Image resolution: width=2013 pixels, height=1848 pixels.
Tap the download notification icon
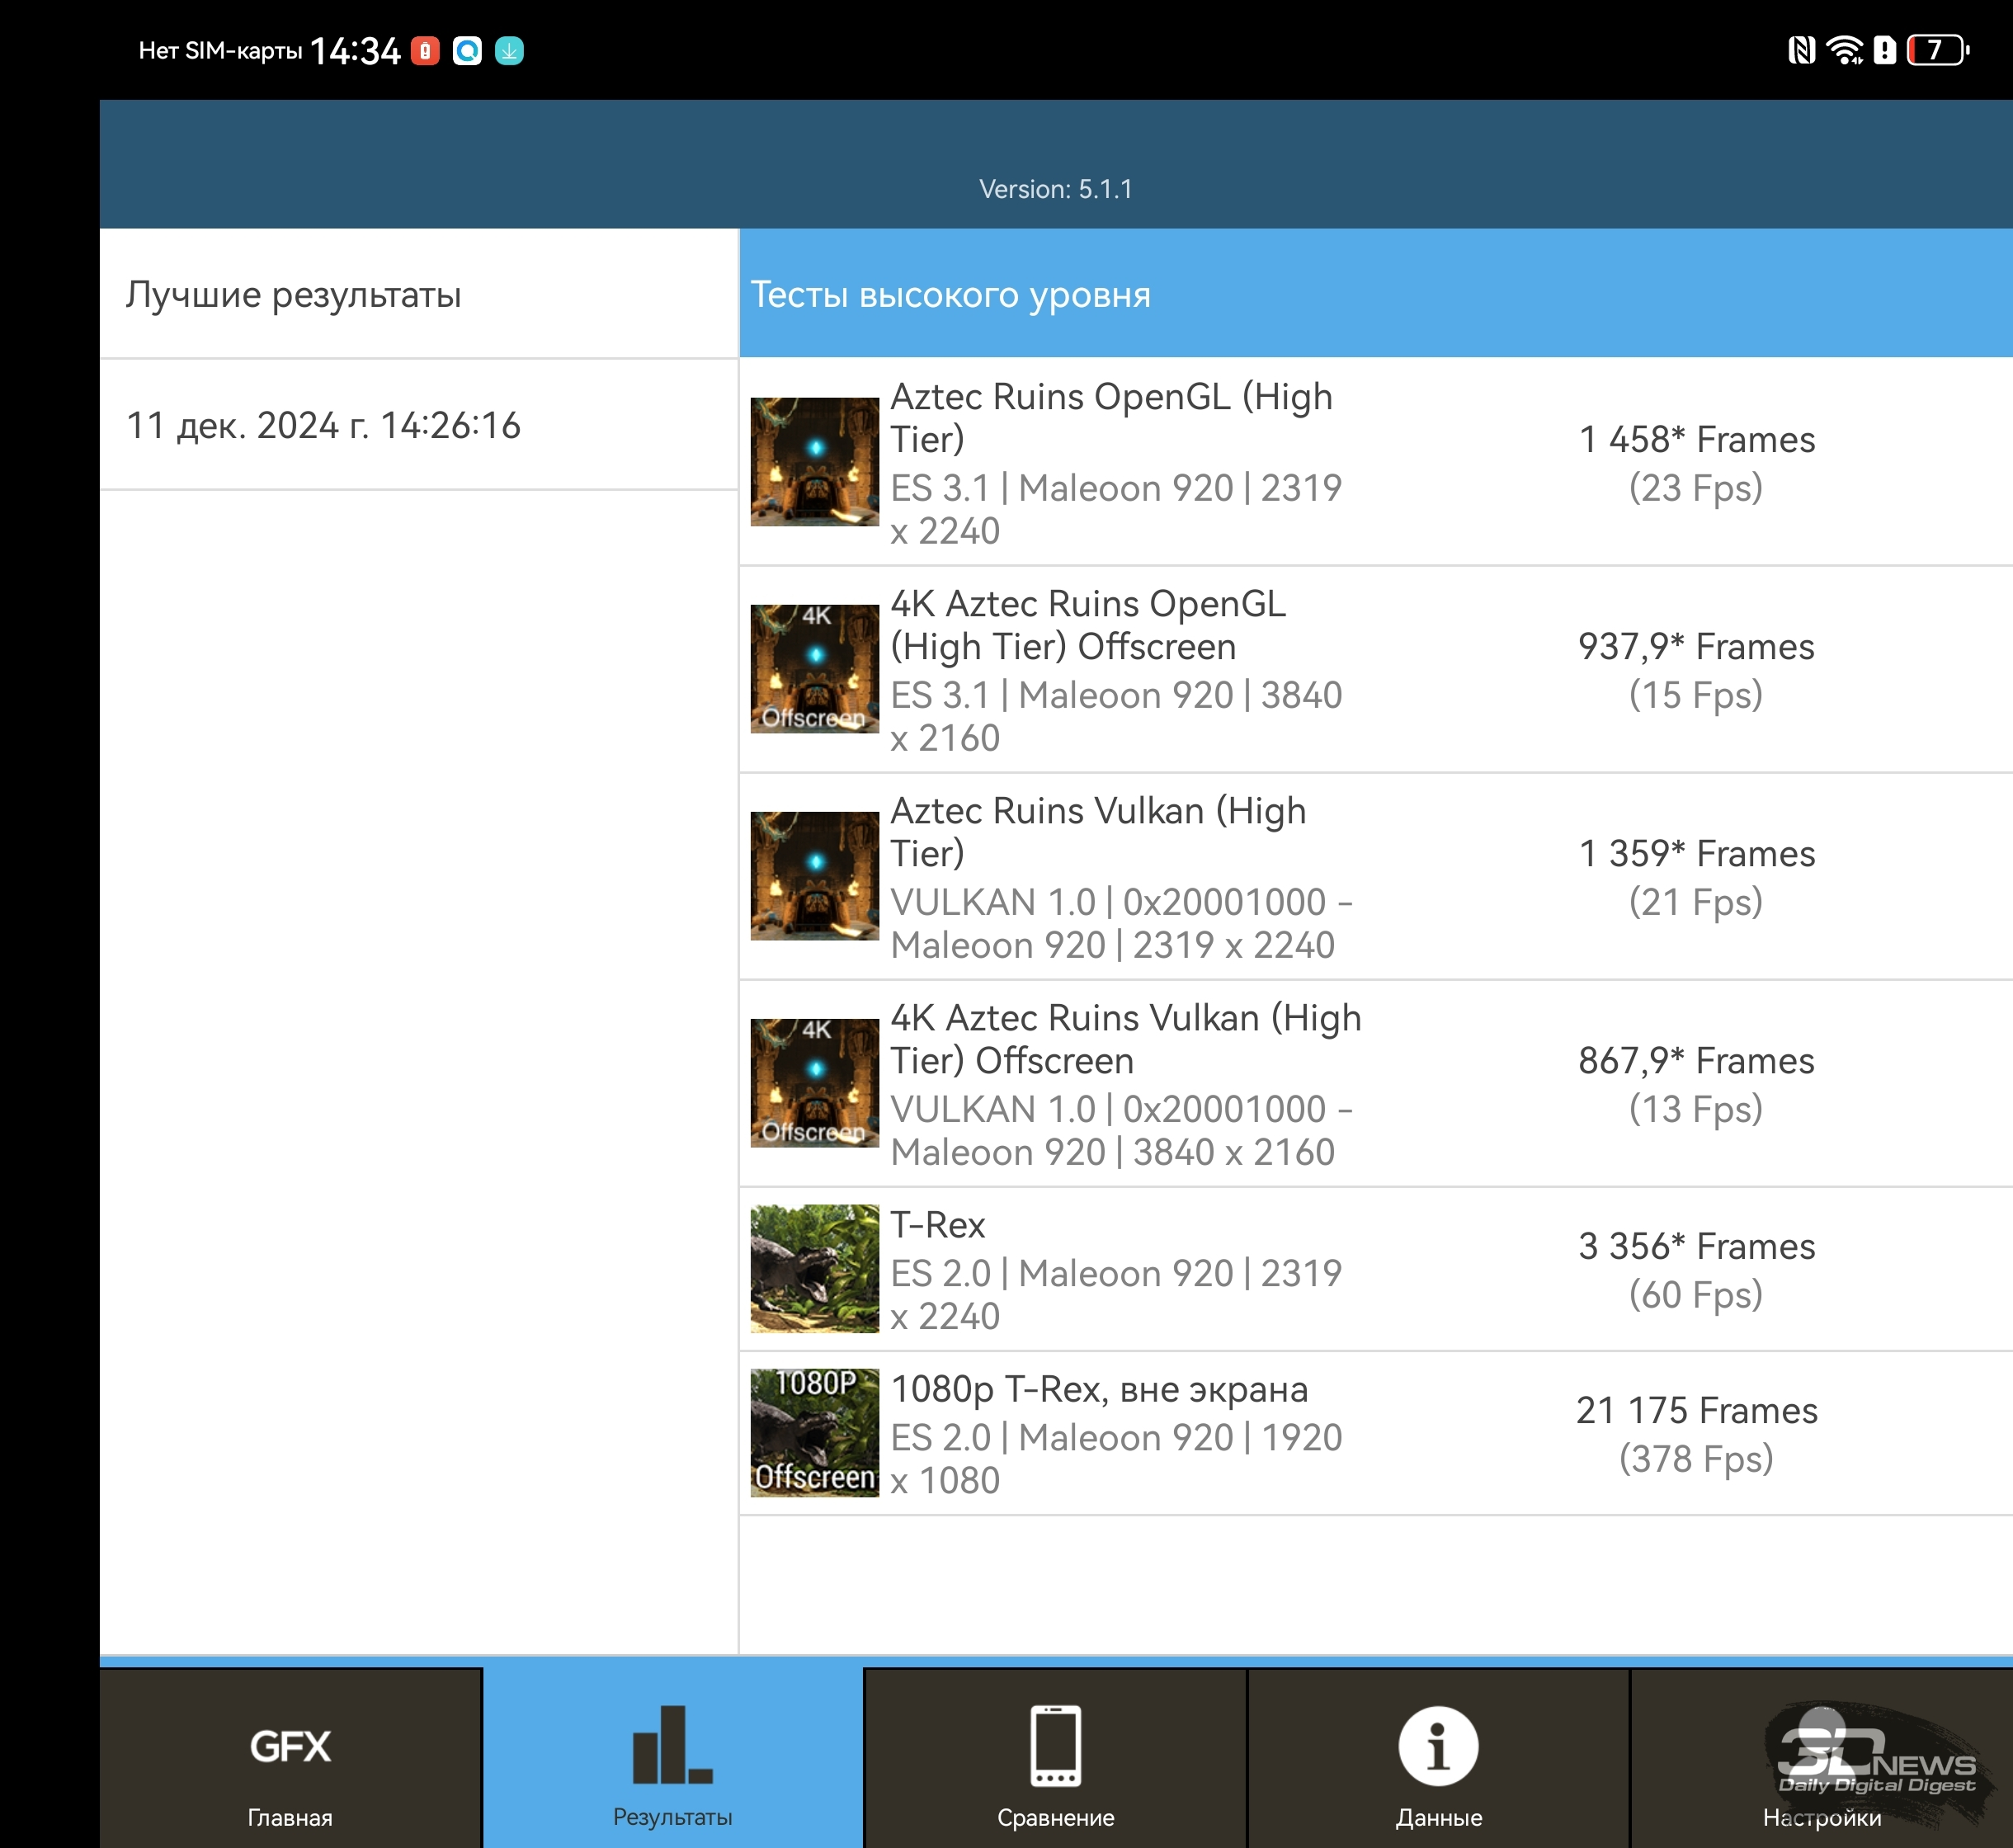click(x=509, y=51)
